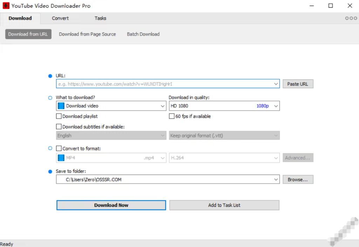359x247 pixels.
Task: Click the Add to Task List button
Action: coord(224,205)
